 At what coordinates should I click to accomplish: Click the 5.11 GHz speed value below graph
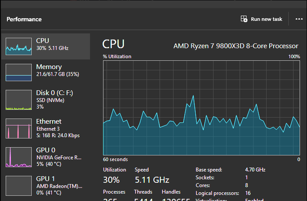pos(152,180)
